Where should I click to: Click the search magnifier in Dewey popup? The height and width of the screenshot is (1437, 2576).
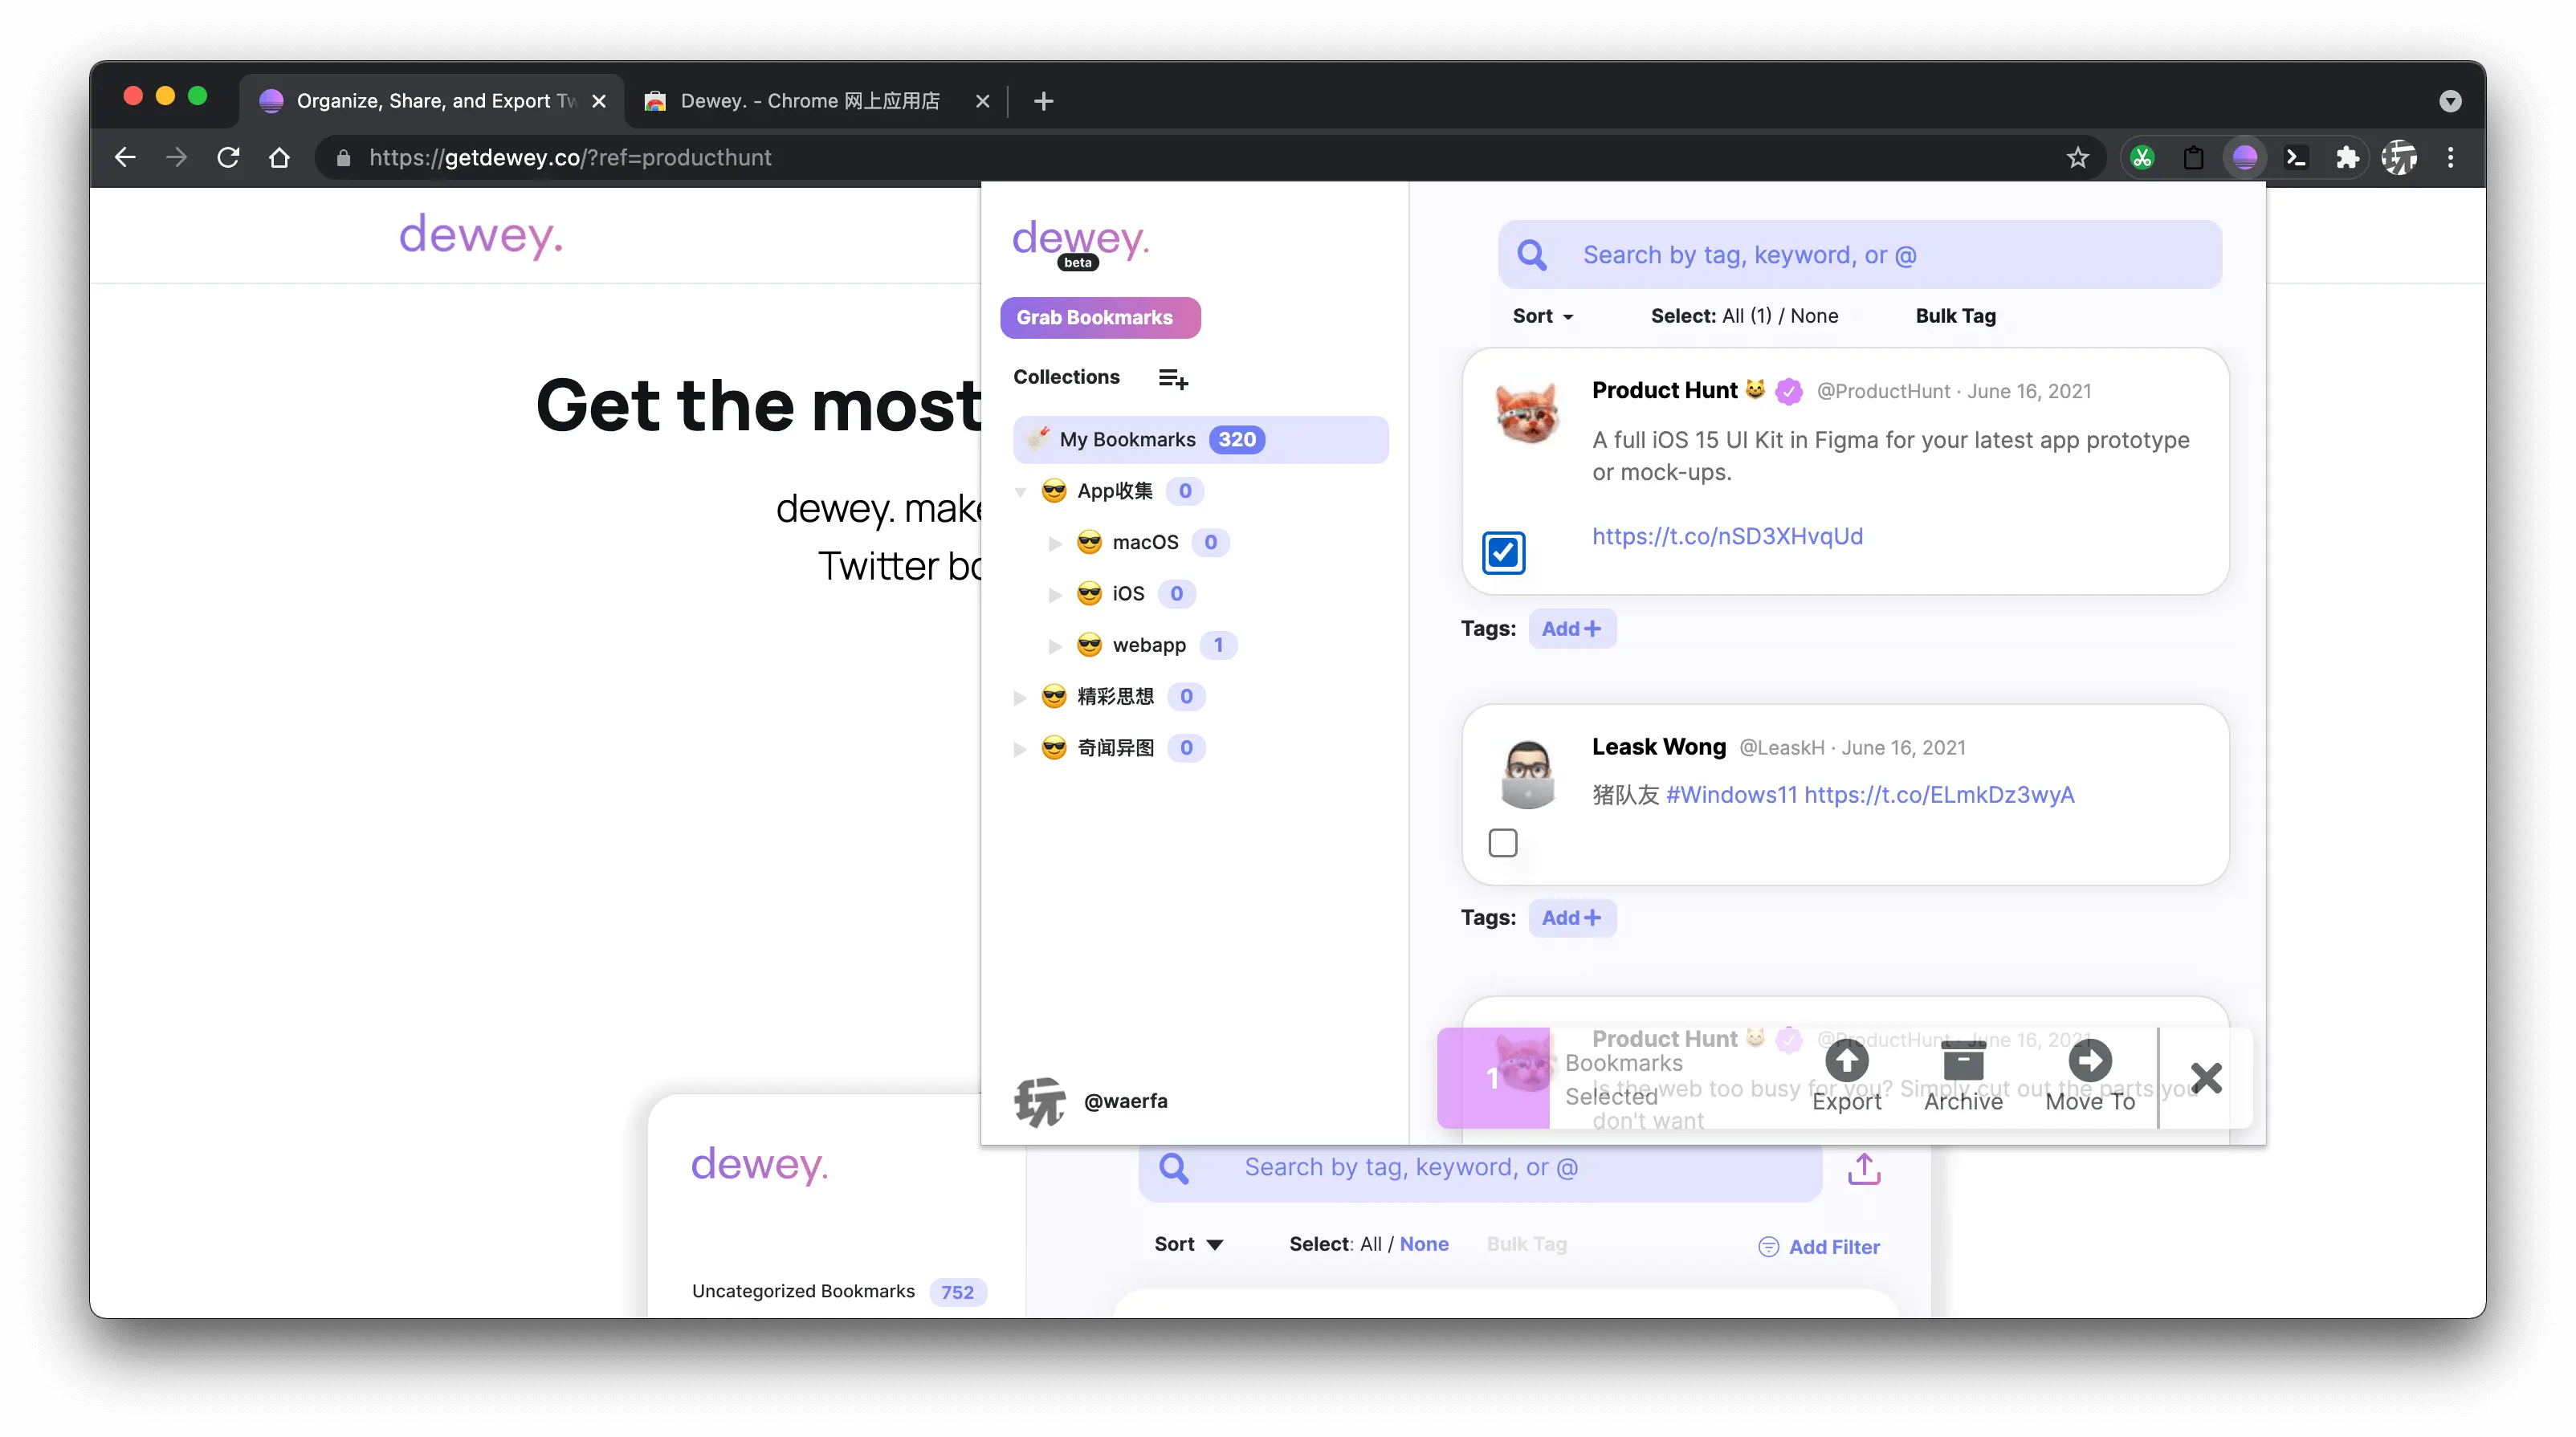(1531, 255)
